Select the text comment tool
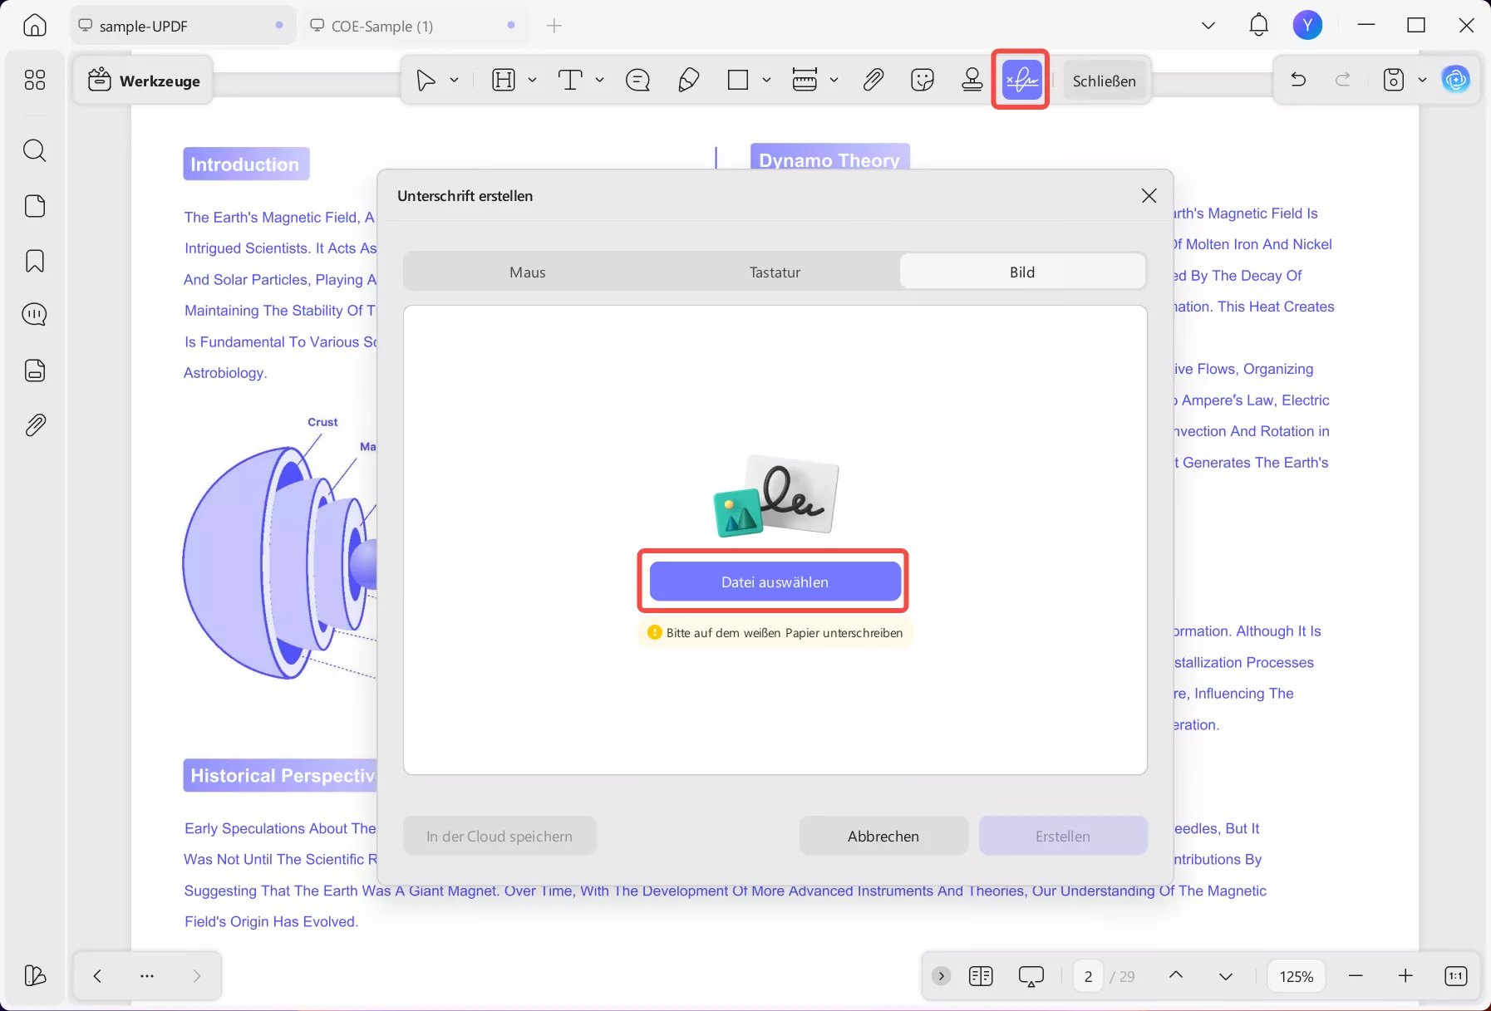The height and width of the screenshot is (1011, 1491). click(x=570, y=81)
